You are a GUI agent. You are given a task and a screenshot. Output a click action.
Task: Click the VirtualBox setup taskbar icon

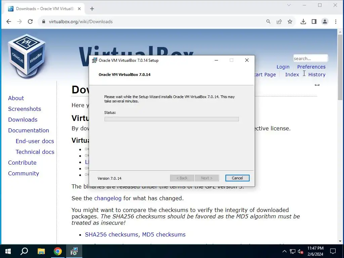coord(74,251)
